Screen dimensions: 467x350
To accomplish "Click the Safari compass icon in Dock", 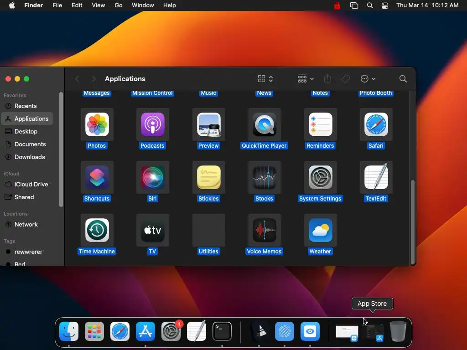I will coord(120,331).
